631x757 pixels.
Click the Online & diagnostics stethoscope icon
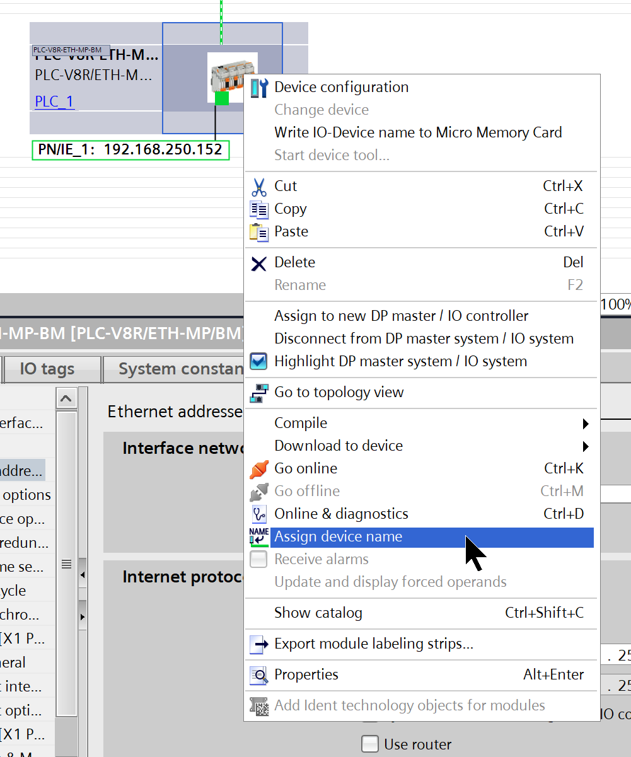(x=259, y=514)
